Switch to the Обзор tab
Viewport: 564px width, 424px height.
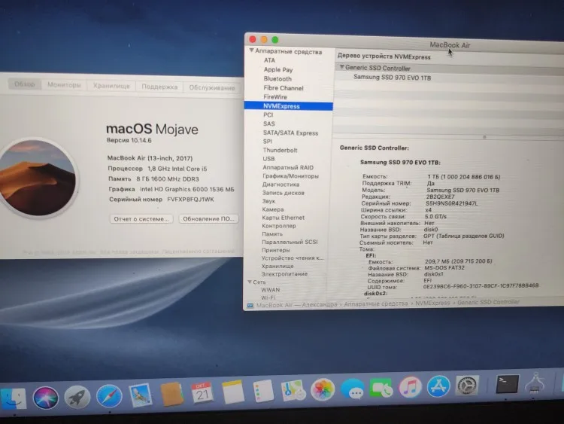[x=25, y=84]
